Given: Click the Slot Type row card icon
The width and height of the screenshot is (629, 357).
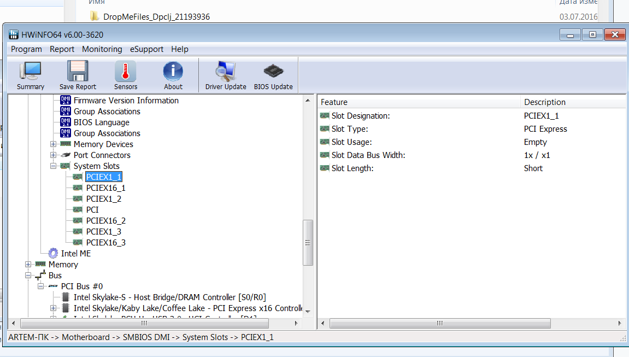Looking at the screenshot, I should 325,129.
